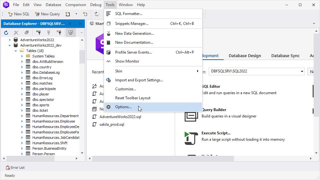The width and height of the screenshot is (320, 180).
Task: Expand System Tables folder
Action: 22,56
